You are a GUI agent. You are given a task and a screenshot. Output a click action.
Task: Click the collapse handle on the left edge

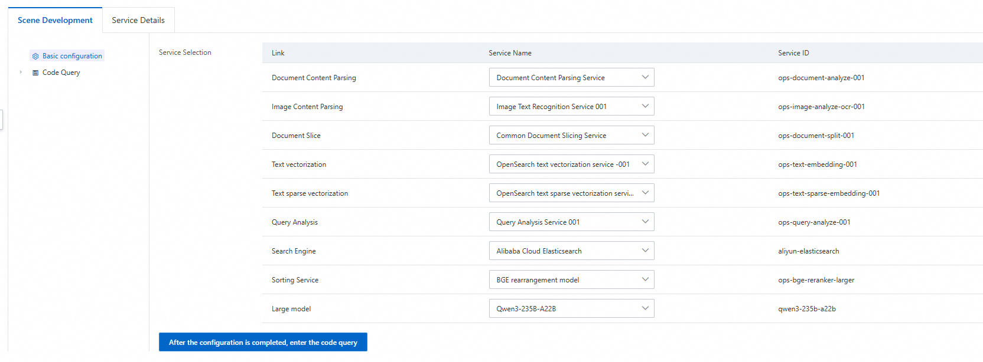point(1,119)
